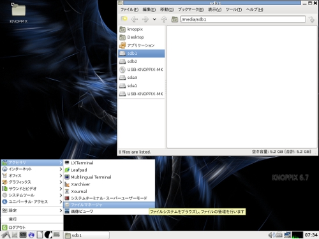Click the CPU usage graph
Viewport: 319px width, 239px height.
point(297,235)
